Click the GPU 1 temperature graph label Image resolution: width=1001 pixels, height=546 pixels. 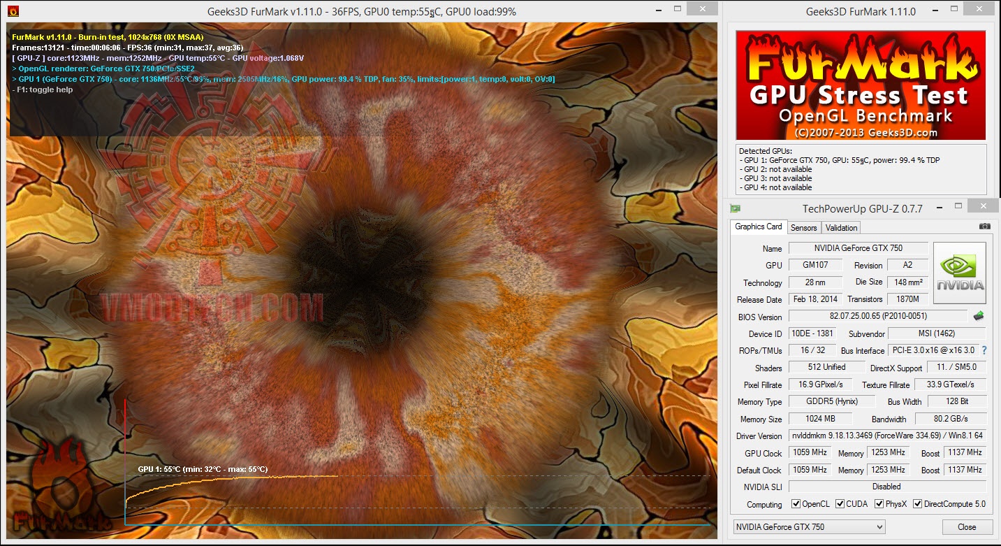point(203,469)
